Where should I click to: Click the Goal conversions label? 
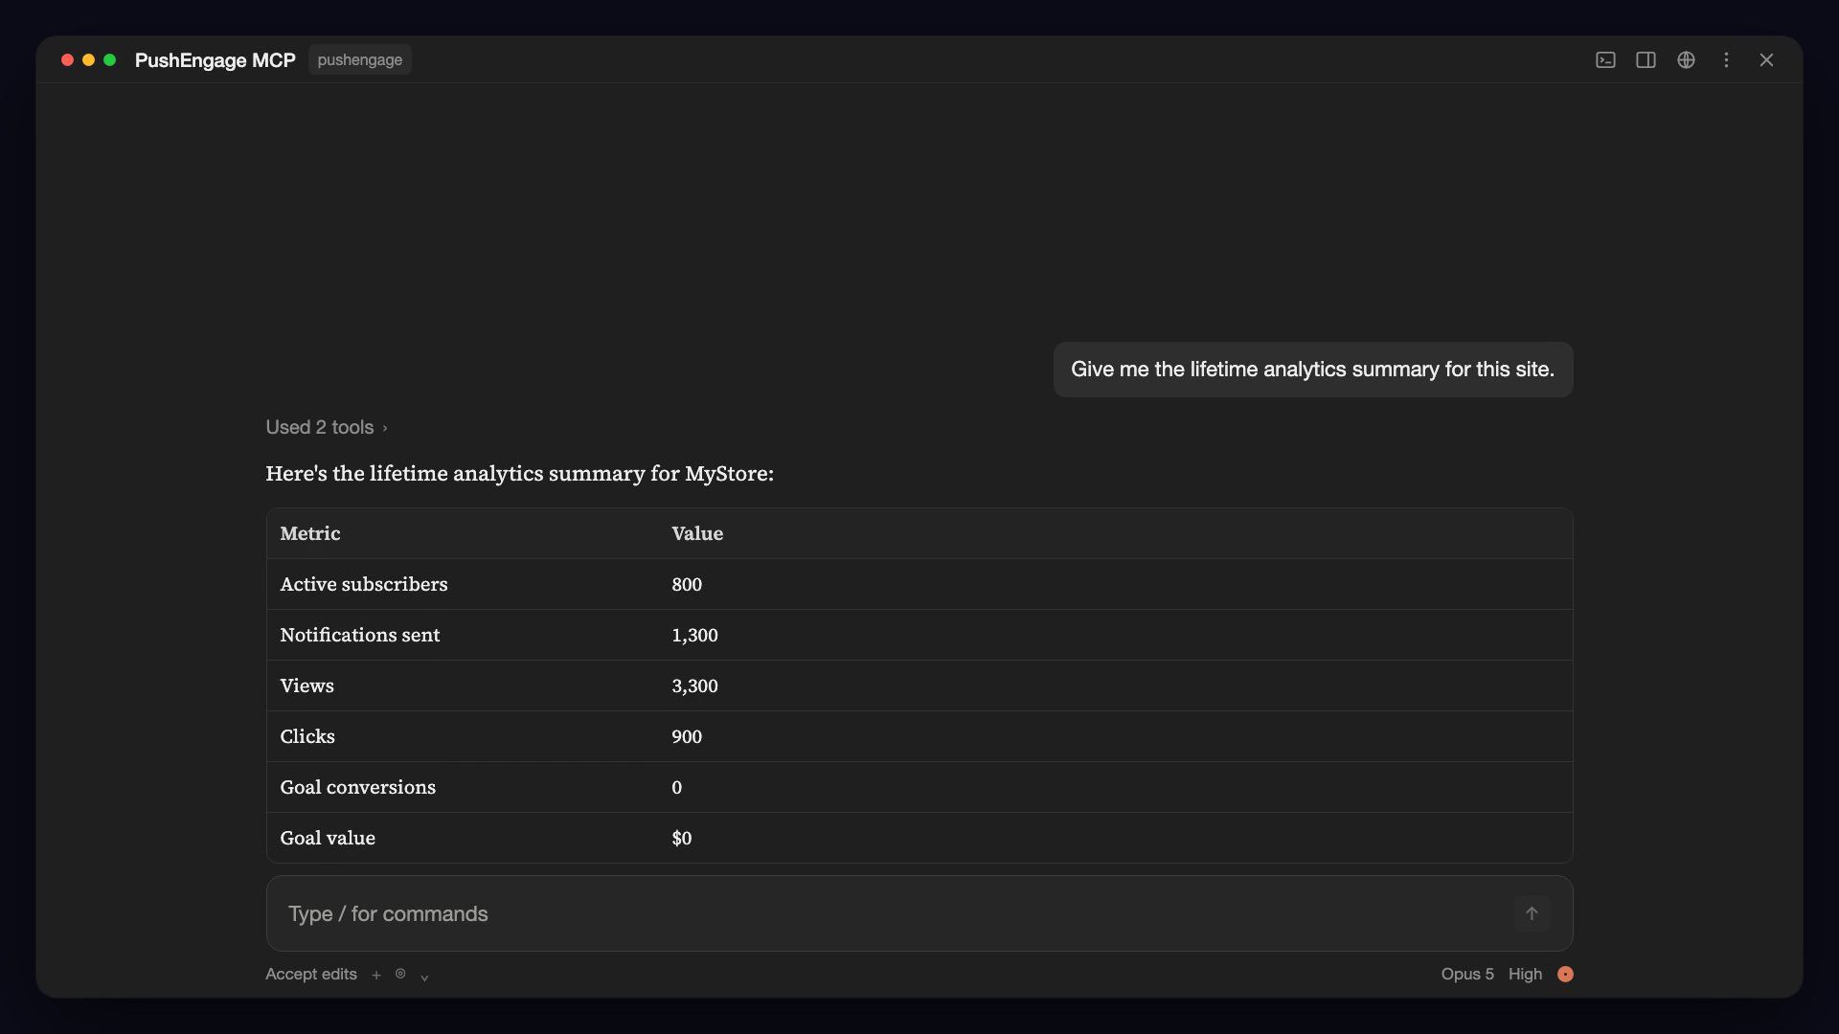358,787
